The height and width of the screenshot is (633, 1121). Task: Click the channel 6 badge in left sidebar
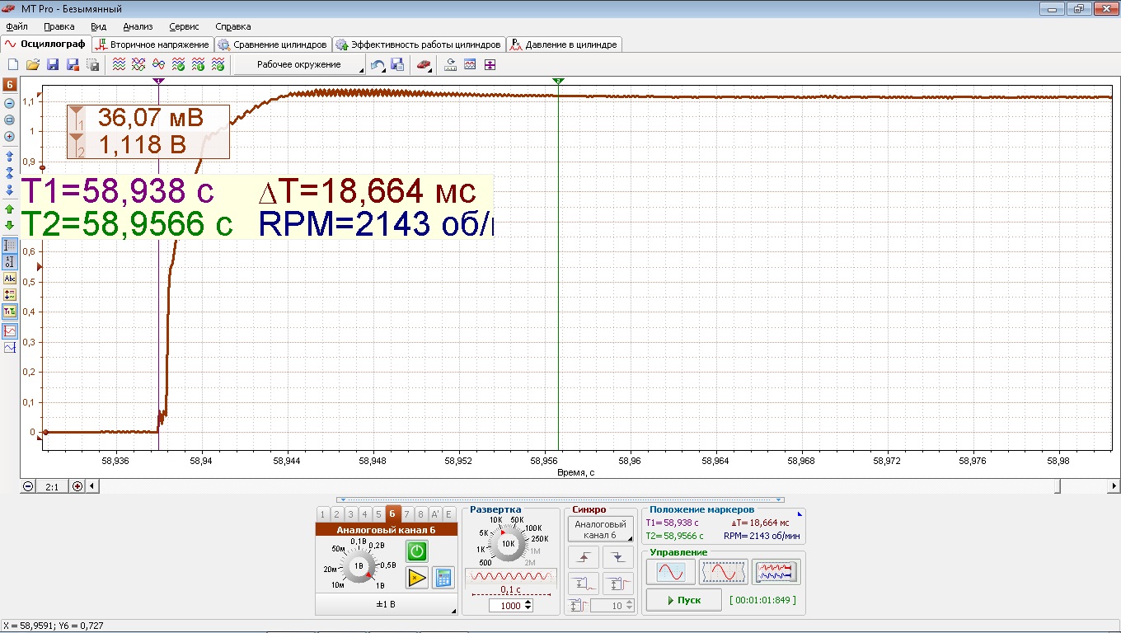point(10,84)
